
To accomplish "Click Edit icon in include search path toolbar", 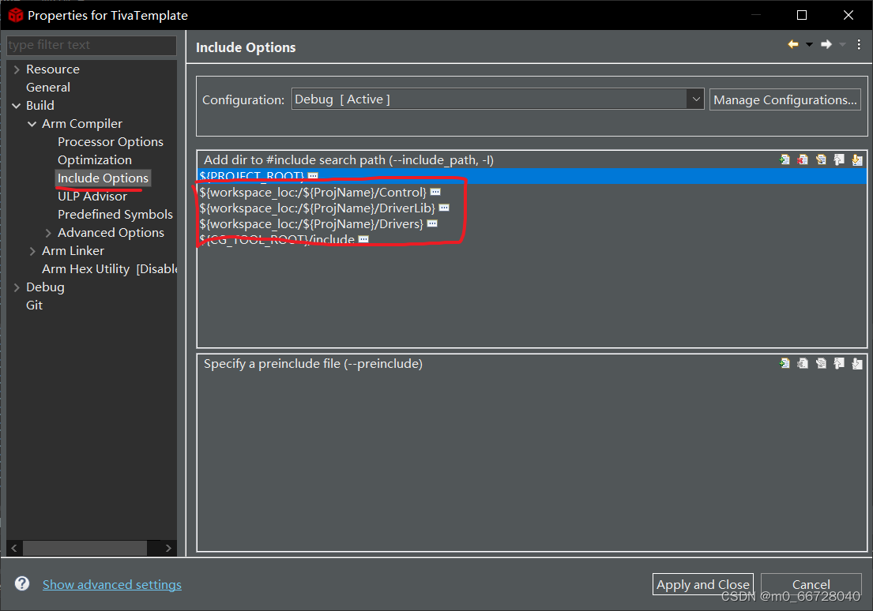I will pos(821,160).
